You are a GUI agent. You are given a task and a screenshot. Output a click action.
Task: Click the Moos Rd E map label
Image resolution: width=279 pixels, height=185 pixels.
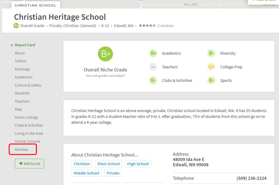tap(191, 4)
